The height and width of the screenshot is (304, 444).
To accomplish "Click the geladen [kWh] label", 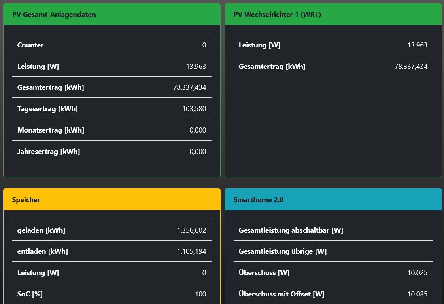I will point(41,230).
